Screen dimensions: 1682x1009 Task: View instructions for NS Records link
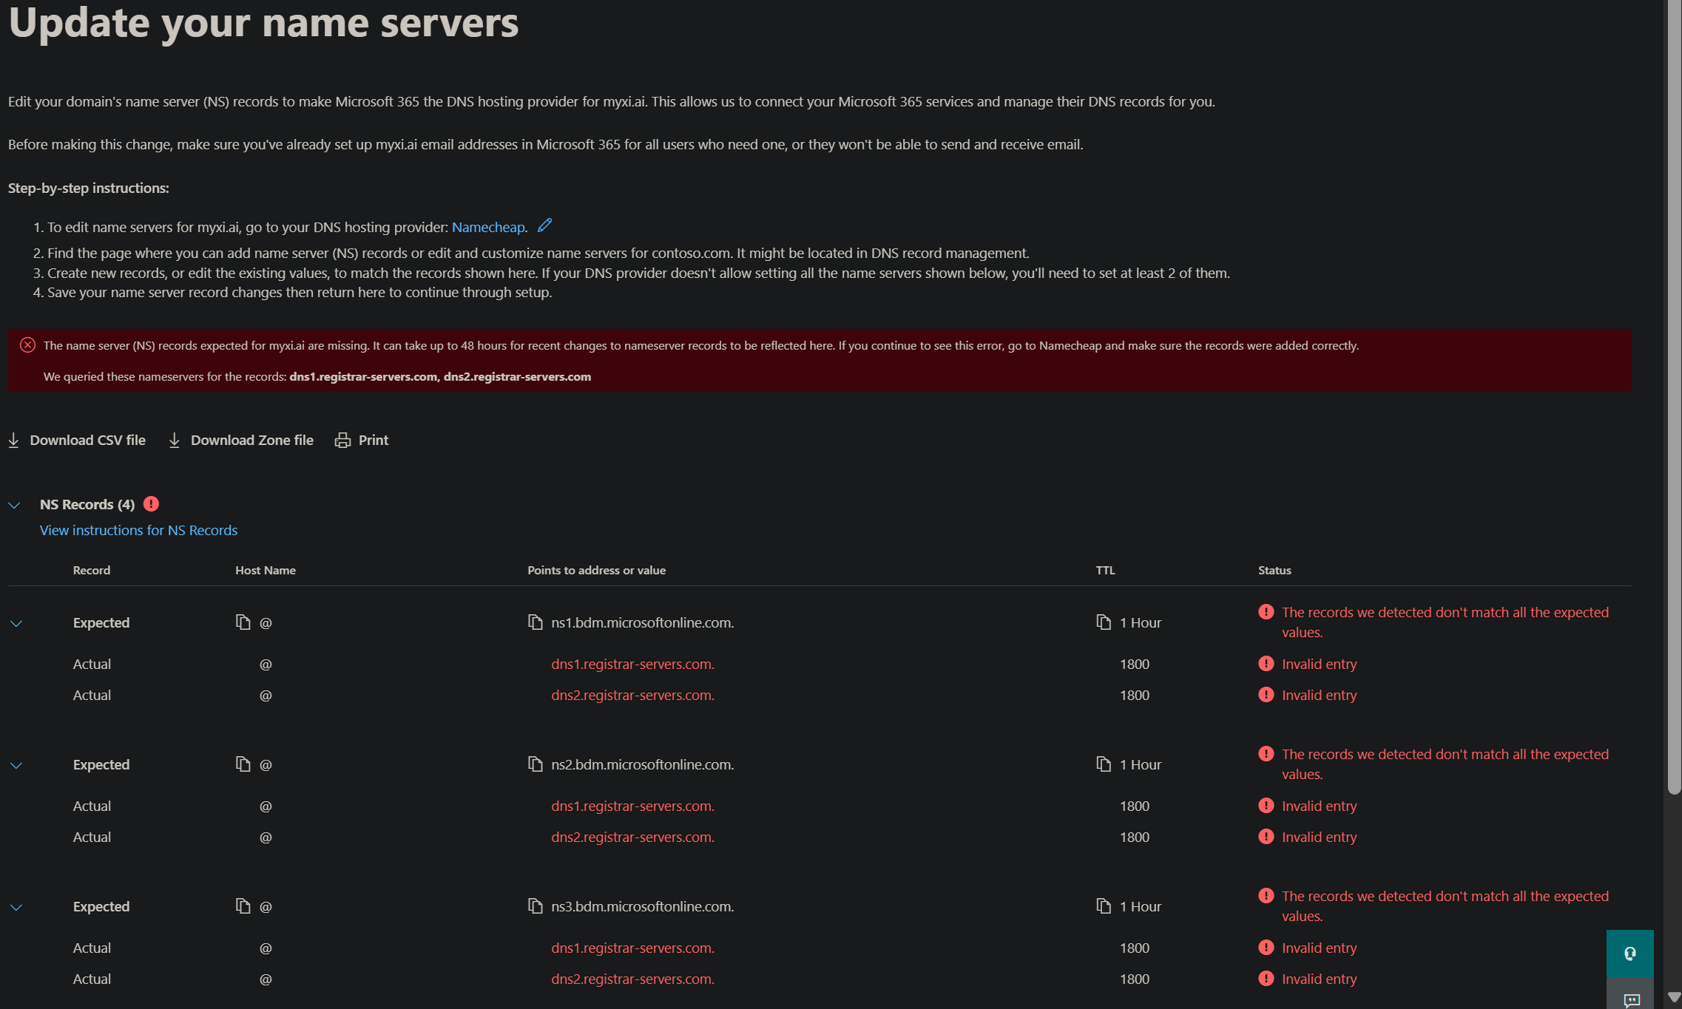[x=138, y=530]
